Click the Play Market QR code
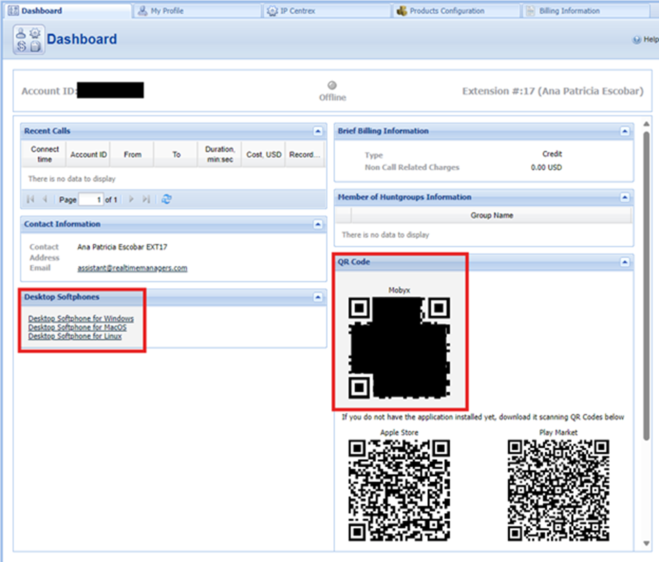 (558, 490)
